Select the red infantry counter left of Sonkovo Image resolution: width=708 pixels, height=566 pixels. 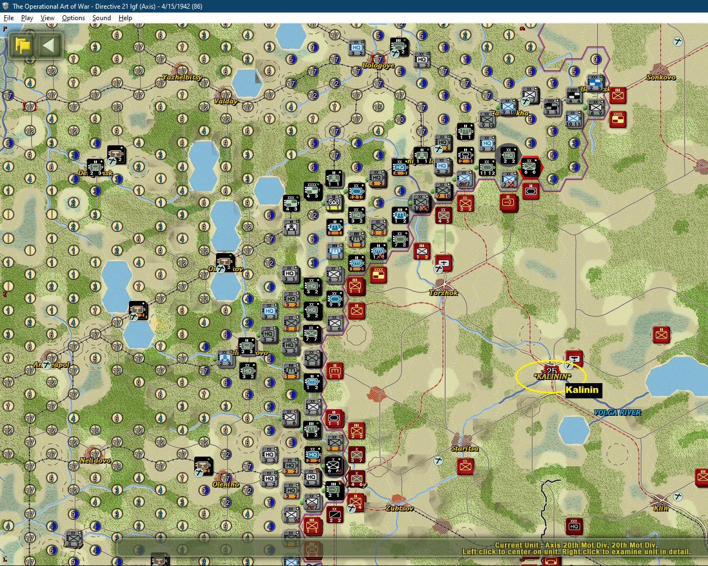point(618,95)
